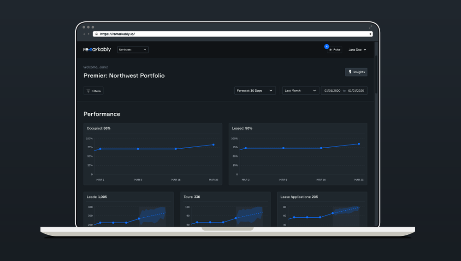The height and width of the screenshot is (261, 461).
Task: Click the browser address bar URL
Action: pos(118,34)
